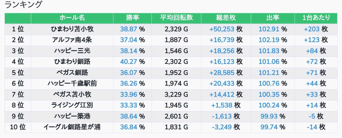Click the +50,253 total difference value
The image size is (342, 138).
click(x=222, y=29)
